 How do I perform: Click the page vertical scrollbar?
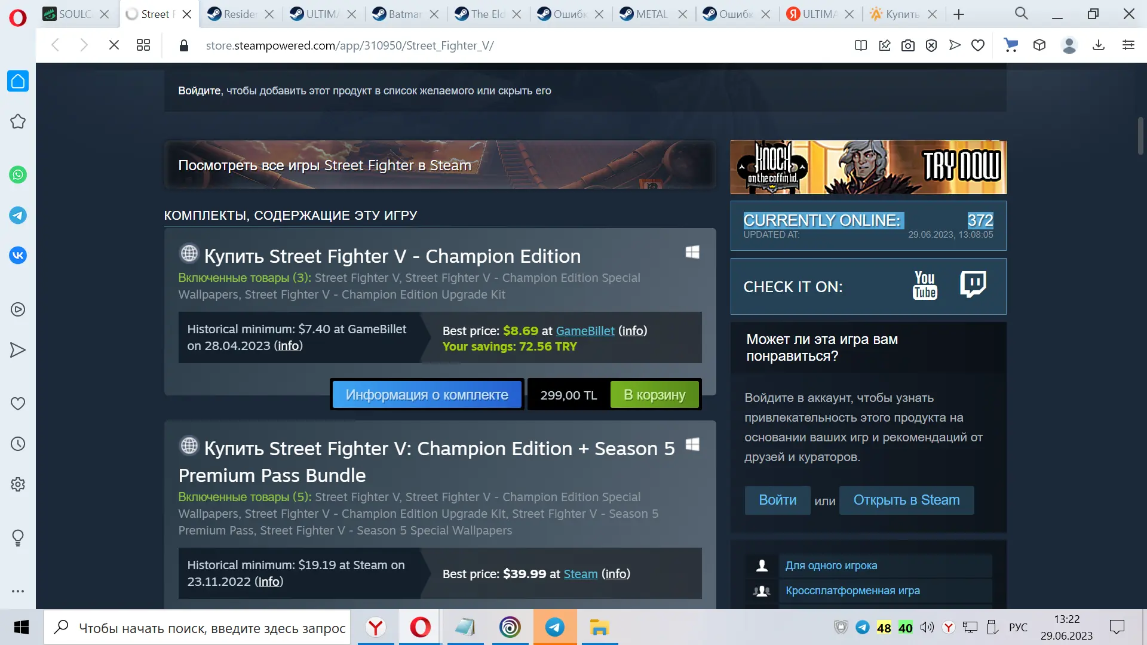tap(1140, 136)
